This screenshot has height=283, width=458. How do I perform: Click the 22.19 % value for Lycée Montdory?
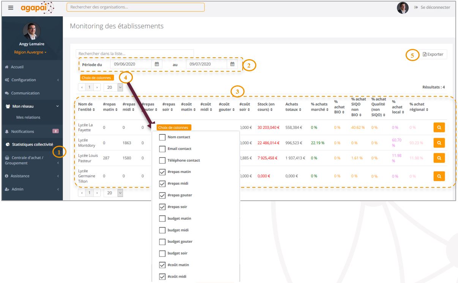pyautogui.click(x=318, y=143)
